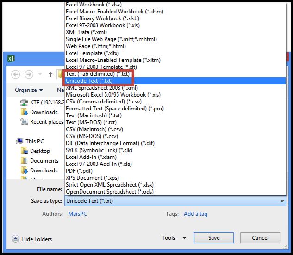Choose CSV (MS-DOS) (*.csv)
Viewport: 293px width, 255px height.
pyautogui.click(x=175, y=136)
